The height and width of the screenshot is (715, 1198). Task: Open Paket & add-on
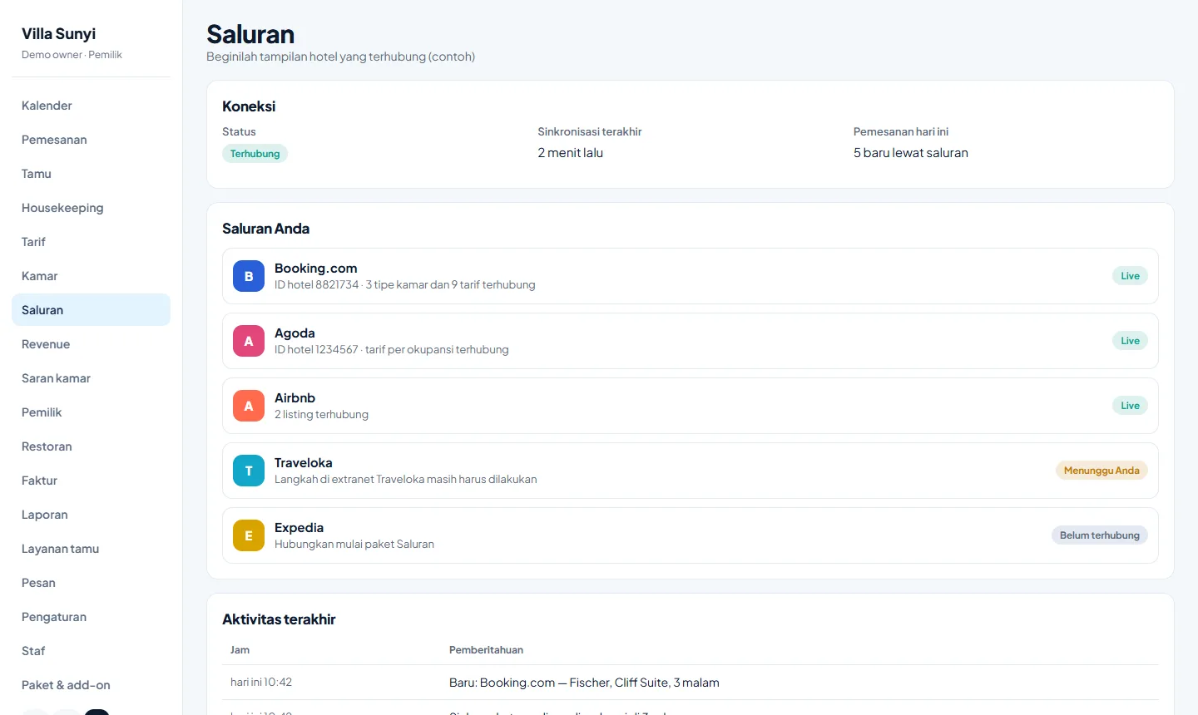coord(91,685)
